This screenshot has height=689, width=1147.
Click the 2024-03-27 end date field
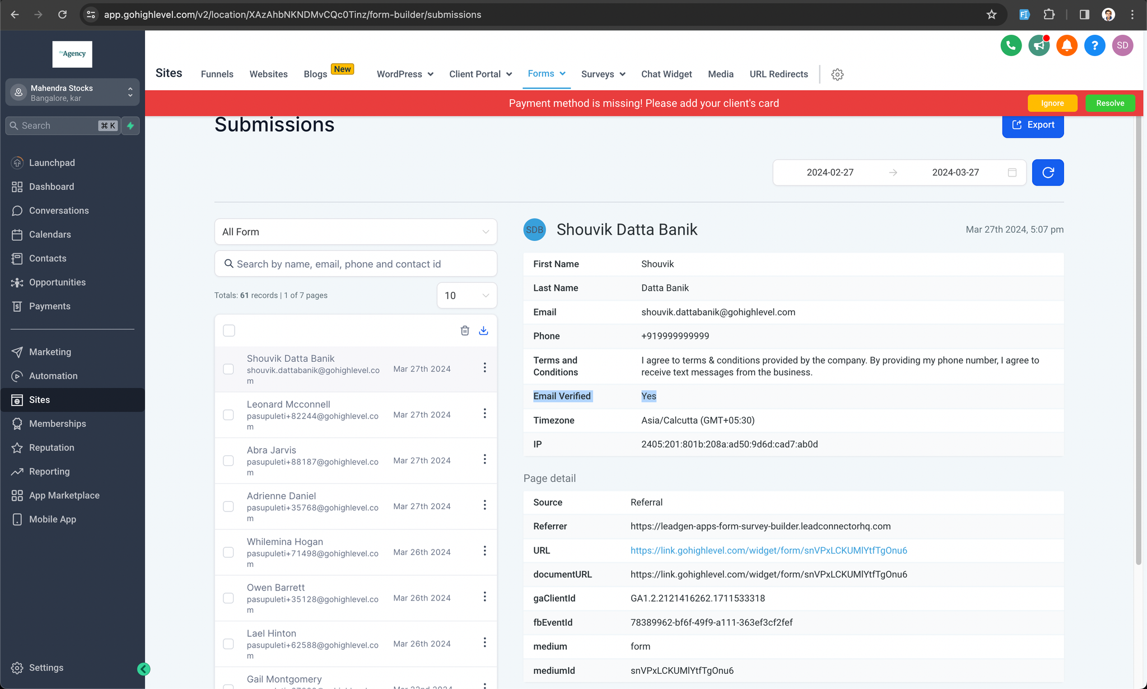[x=955, y=173]
